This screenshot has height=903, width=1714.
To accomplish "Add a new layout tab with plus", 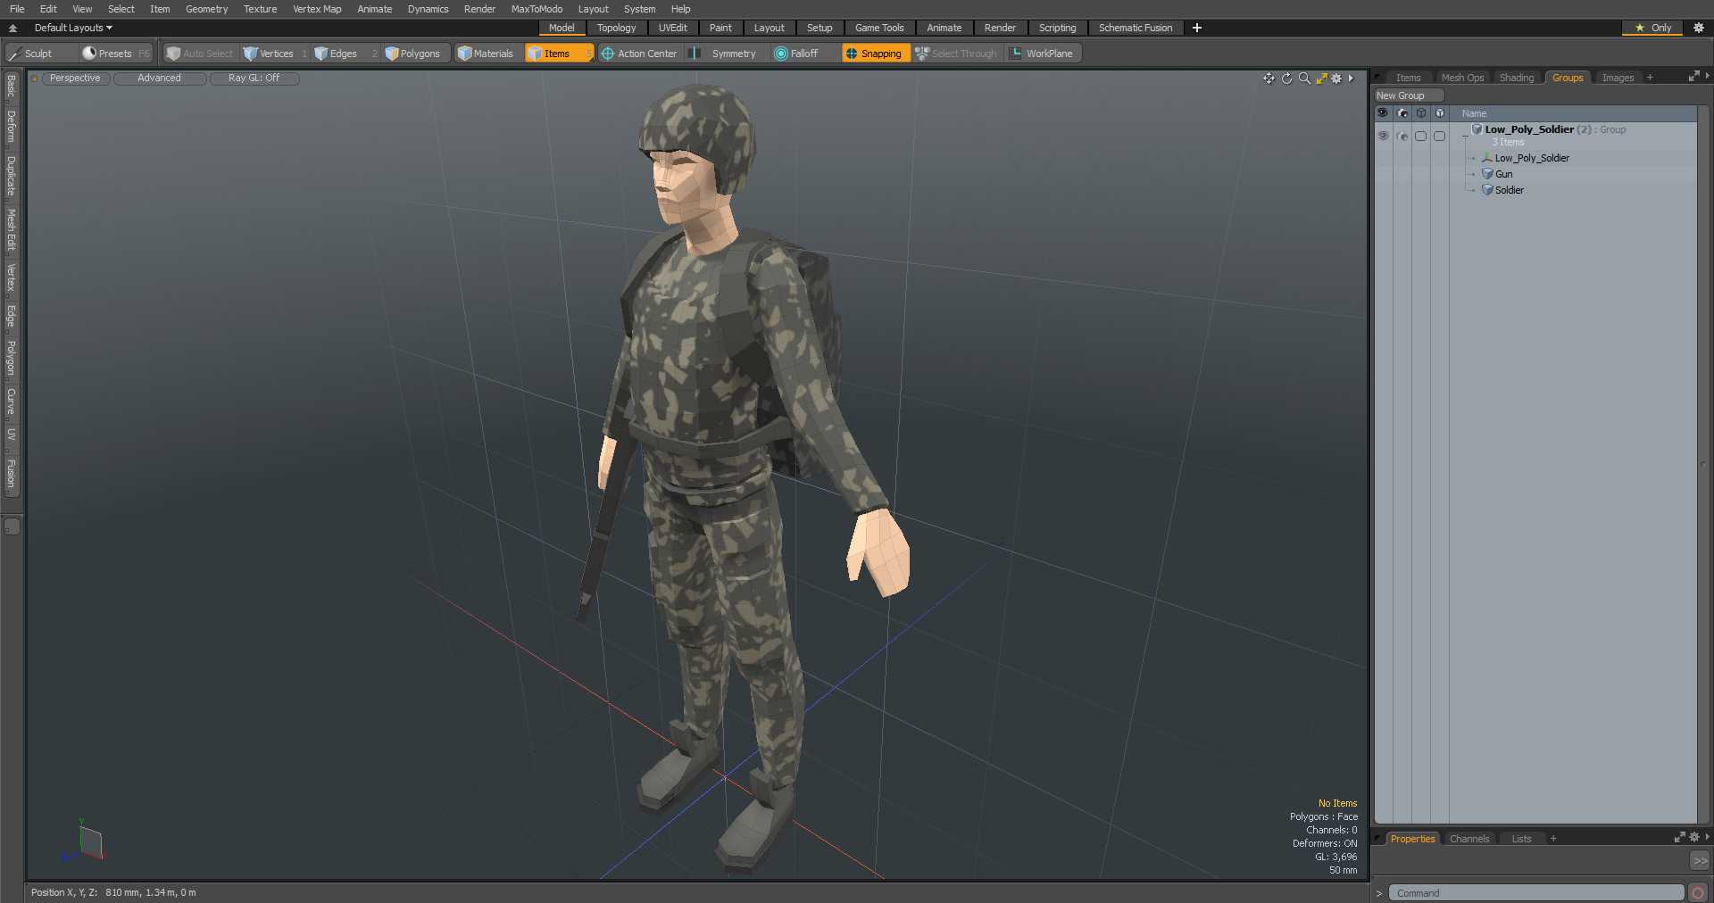I will click(1197, 28).
